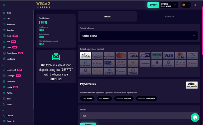
Task: Click the green Deposit button in header
Action: click(153, 5)
